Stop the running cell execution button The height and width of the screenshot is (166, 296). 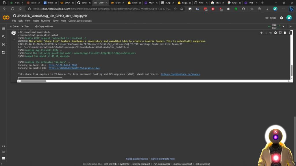pyautogui.click(x=14, y=33)
